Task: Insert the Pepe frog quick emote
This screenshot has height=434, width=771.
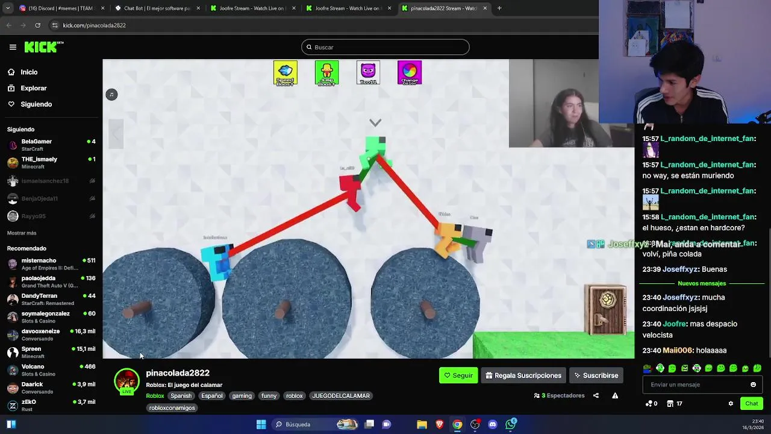Action: point(648,368)
